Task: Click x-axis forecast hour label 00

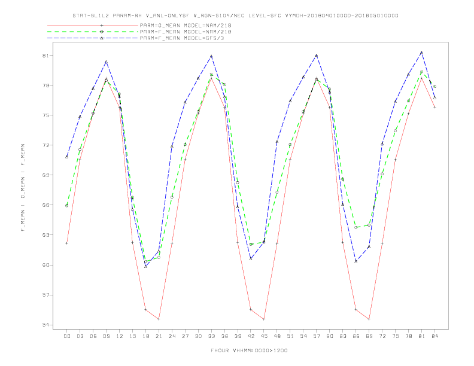Action: coord(67,336)
